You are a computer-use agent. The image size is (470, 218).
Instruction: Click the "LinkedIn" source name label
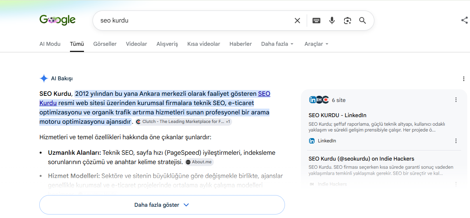click(x=327, y=141)
